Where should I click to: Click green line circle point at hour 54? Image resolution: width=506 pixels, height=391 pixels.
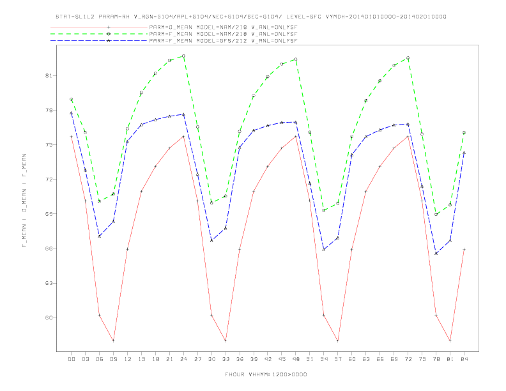pos(324,211)
